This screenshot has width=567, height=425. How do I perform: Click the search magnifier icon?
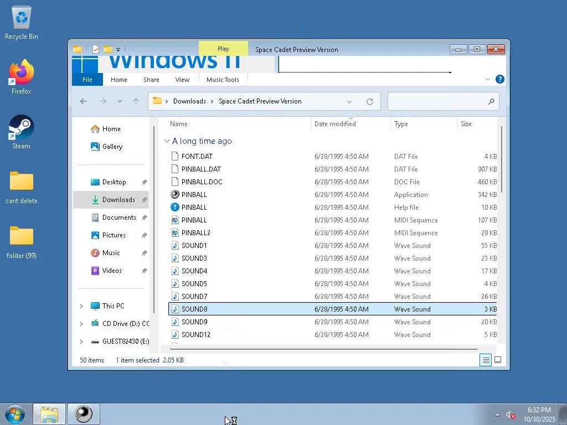point(491,102)
